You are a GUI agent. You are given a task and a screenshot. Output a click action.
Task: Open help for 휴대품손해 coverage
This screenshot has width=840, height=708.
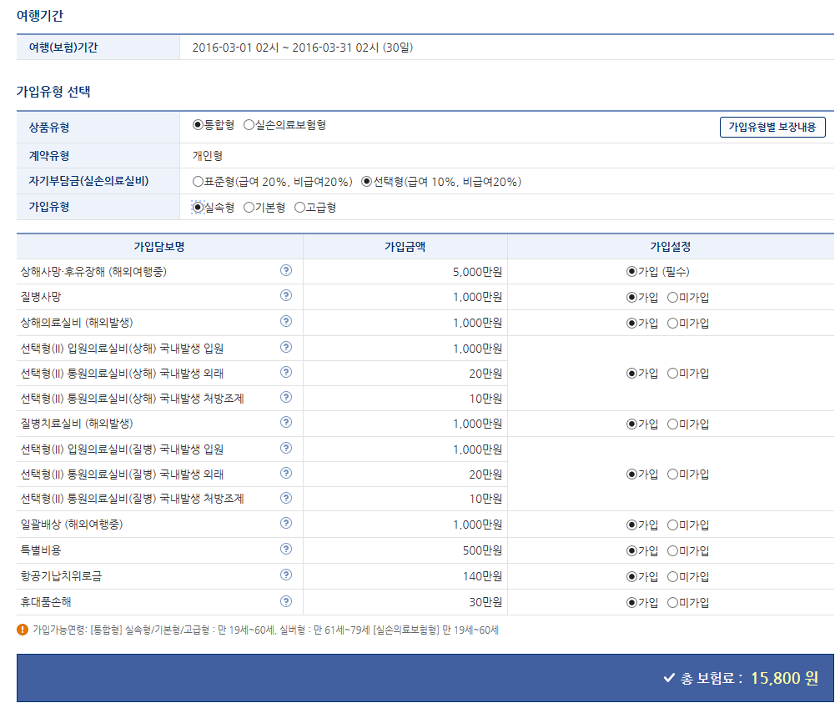coord(286,600)
